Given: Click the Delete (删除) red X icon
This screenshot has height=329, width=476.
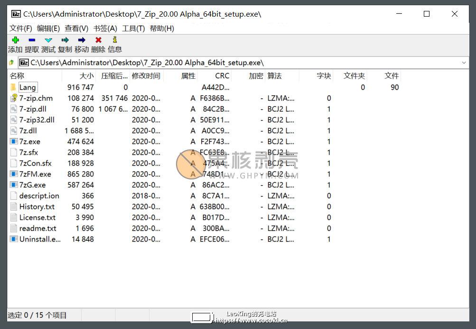Looking at the screenshot, I should (98, 40).
